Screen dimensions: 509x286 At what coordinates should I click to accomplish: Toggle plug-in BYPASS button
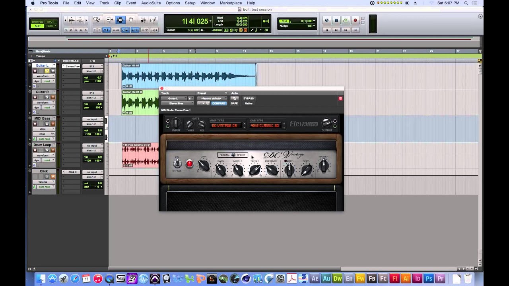pyautogui.click(x=249, y=99)
